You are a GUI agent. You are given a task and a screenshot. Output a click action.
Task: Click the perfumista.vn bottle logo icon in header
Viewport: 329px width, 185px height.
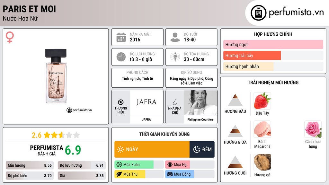[258, 13]
